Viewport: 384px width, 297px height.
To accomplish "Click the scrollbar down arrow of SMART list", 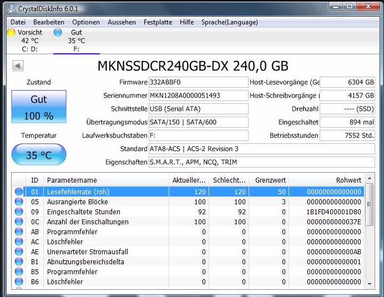I will click(370, 284).
